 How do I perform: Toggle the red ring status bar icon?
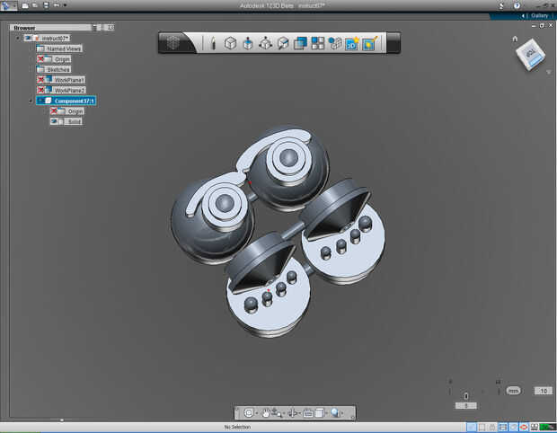click(523, 427)
